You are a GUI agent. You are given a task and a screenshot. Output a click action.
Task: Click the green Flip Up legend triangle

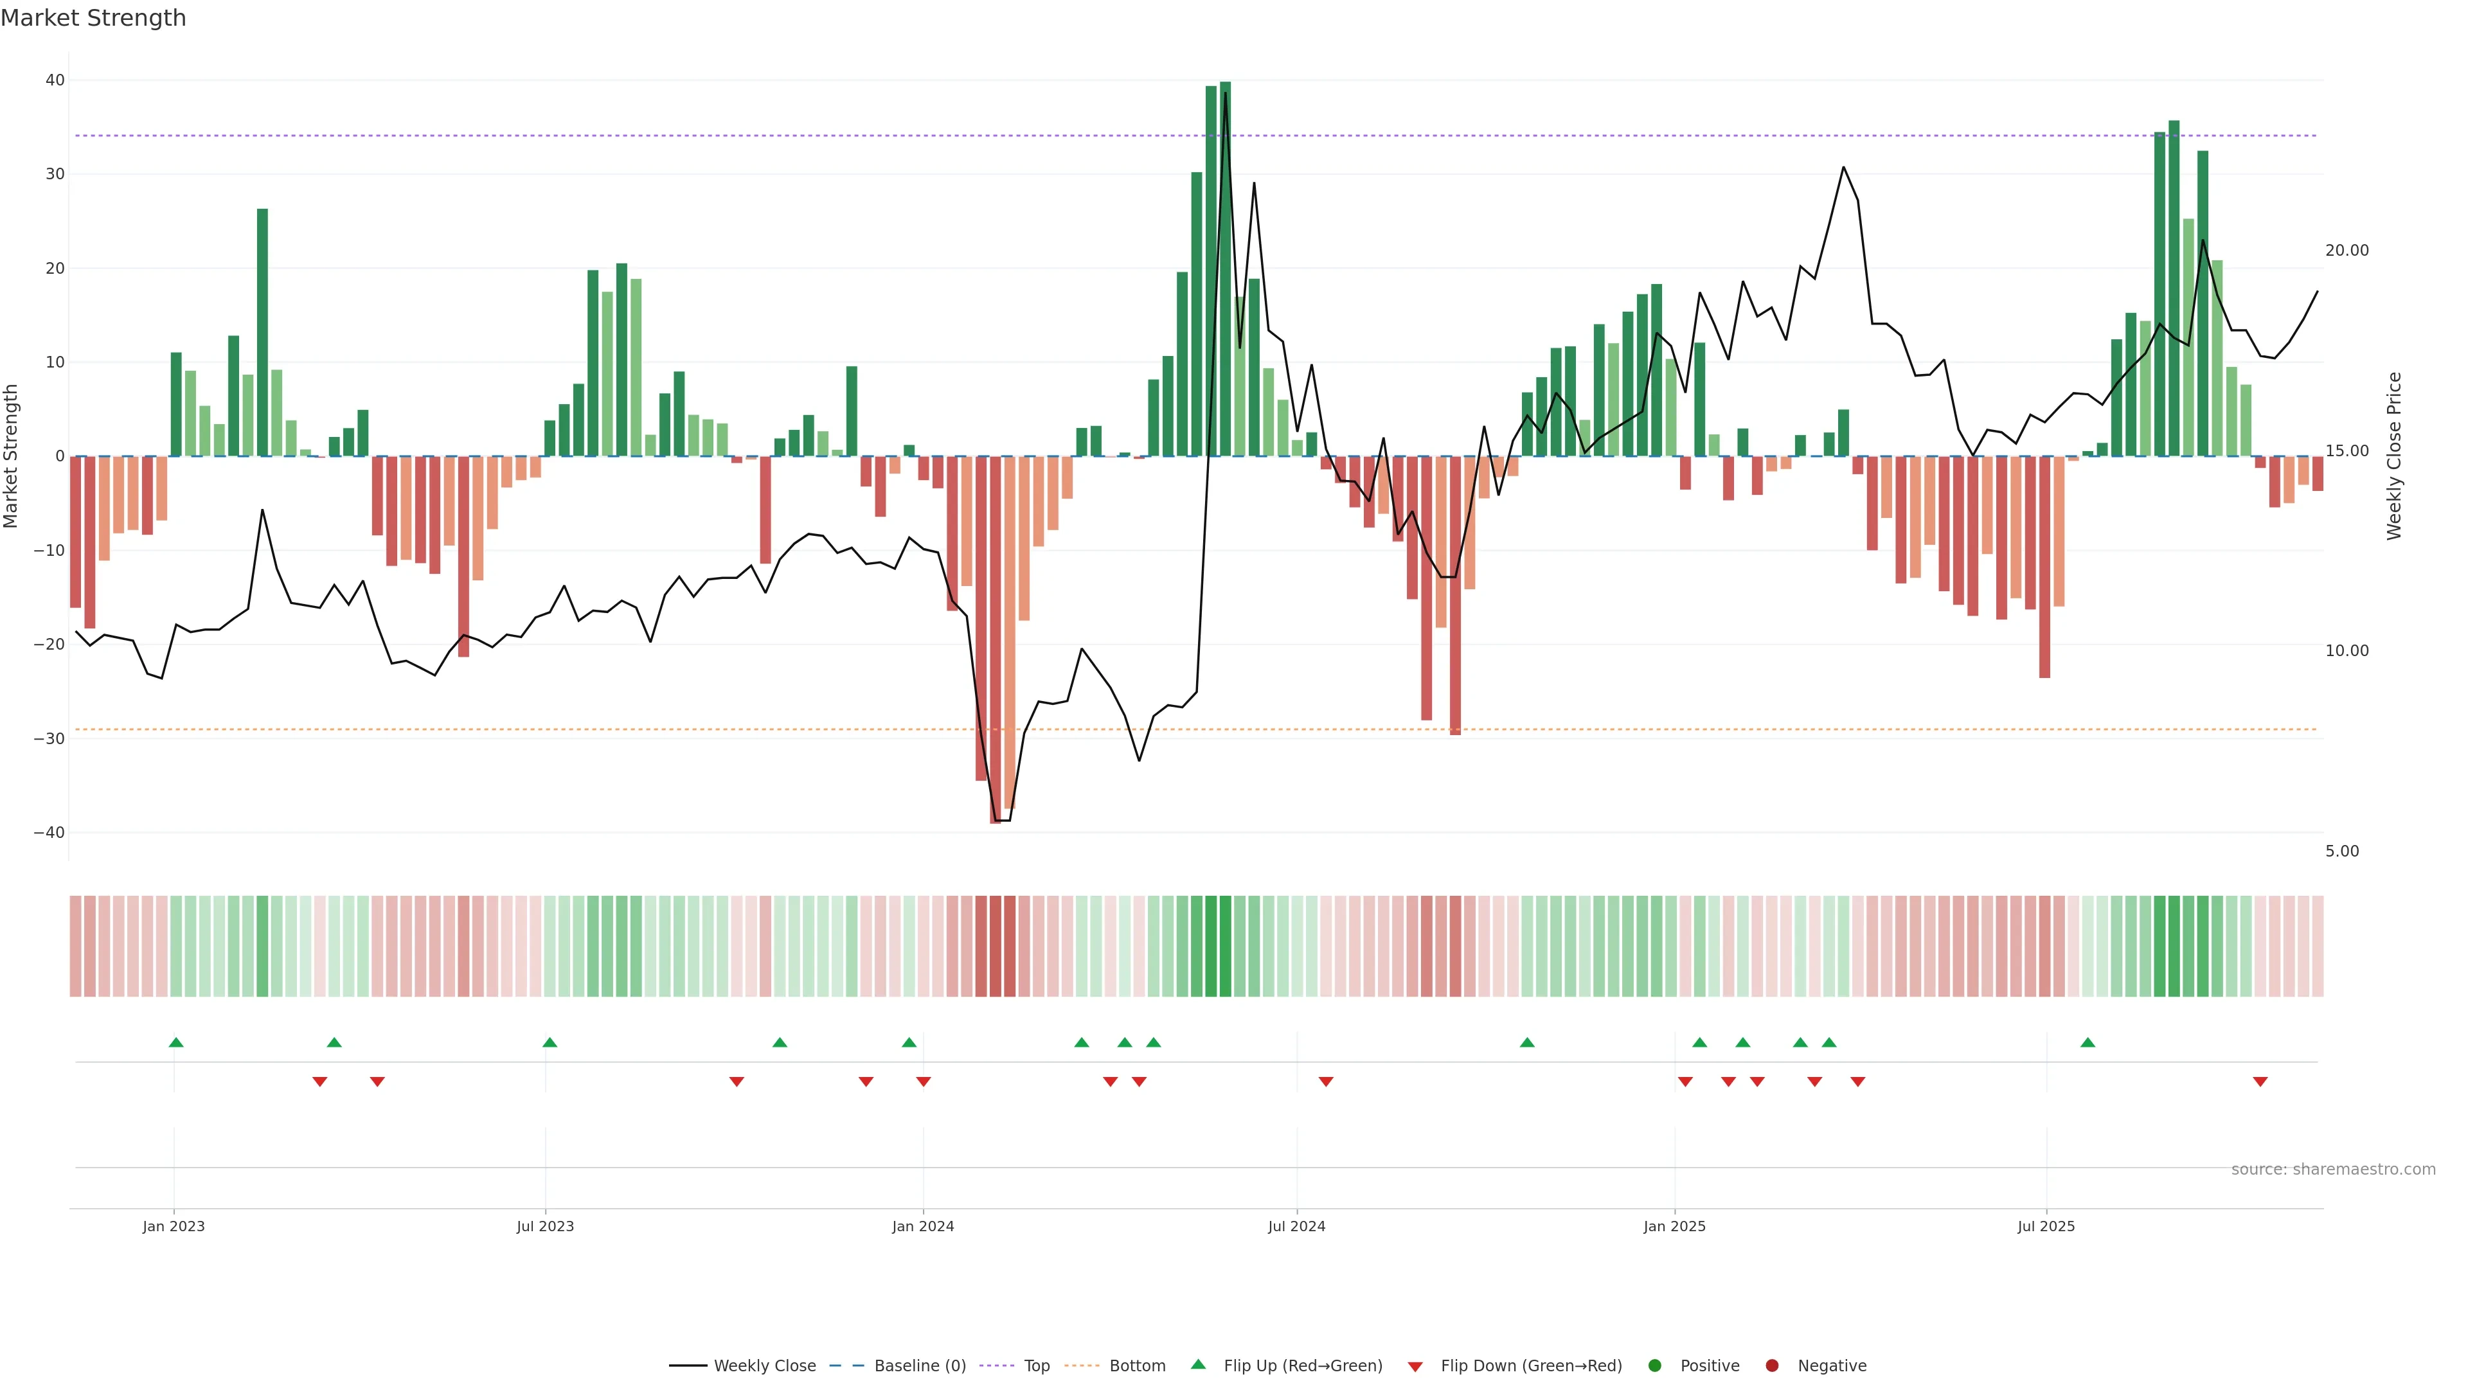click(x=1197, y=1365)
